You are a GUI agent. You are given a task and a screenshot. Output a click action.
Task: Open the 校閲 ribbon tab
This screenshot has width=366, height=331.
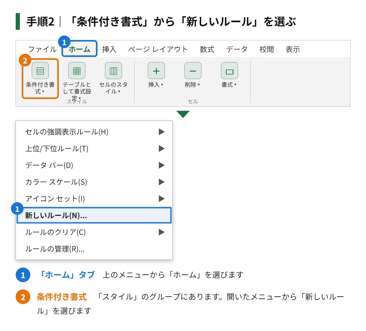pyautogui.click(x=267, y=49)
